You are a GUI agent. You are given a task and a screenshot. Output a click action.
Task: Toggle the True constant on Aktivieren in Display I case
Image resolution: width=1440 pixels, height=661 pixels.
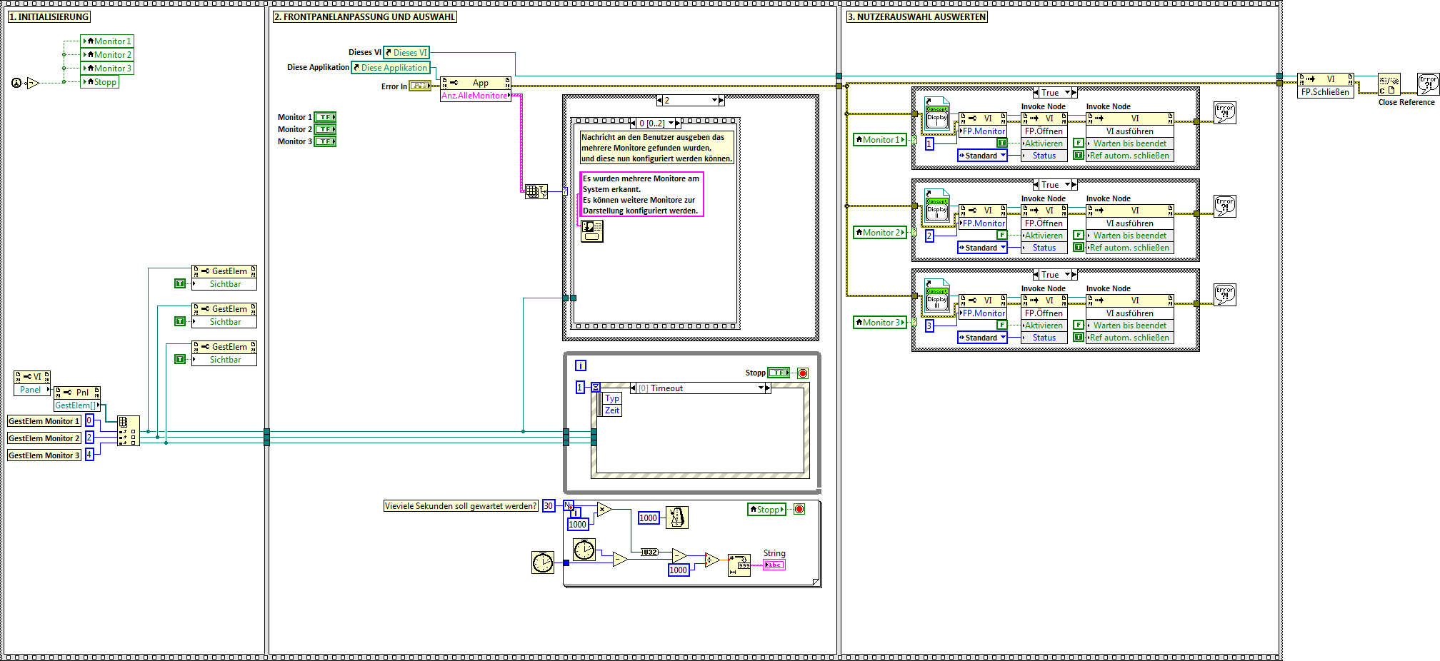(1002, 143)
